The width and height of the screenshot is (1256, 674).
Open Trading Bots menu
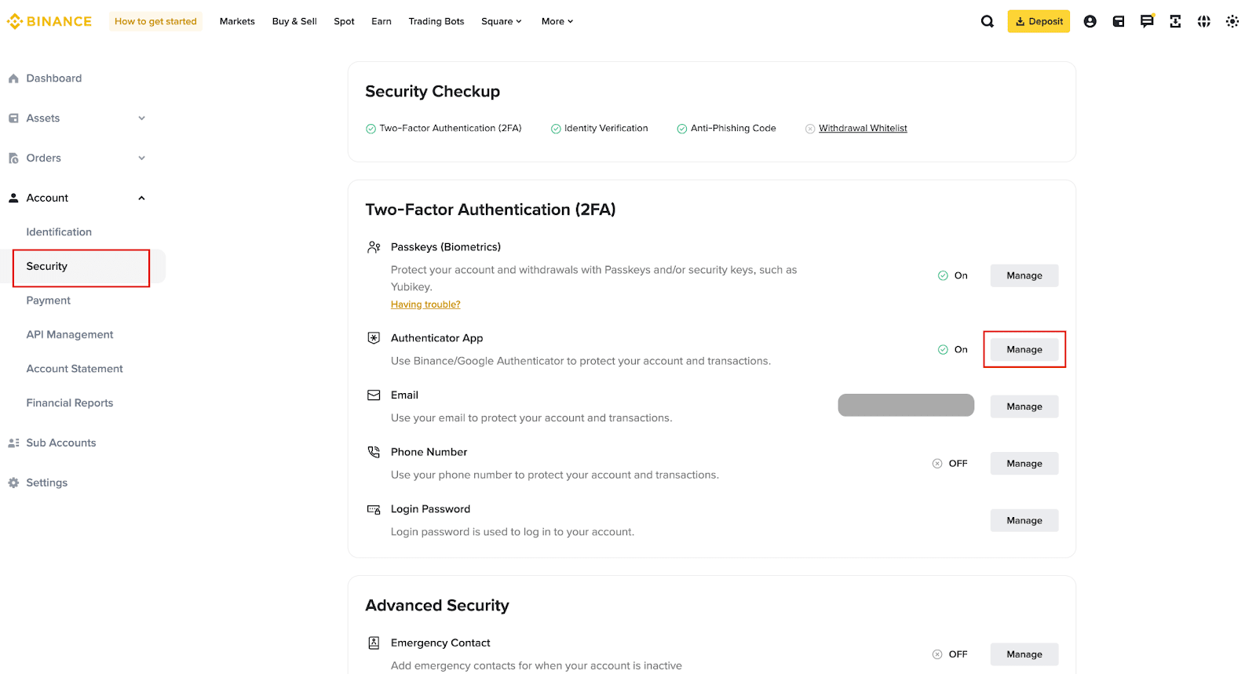tap(436, 21)
